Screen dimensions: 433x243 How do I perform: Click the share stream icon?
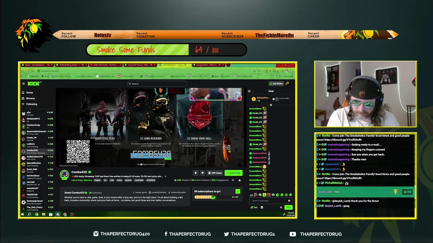[232, 180]
